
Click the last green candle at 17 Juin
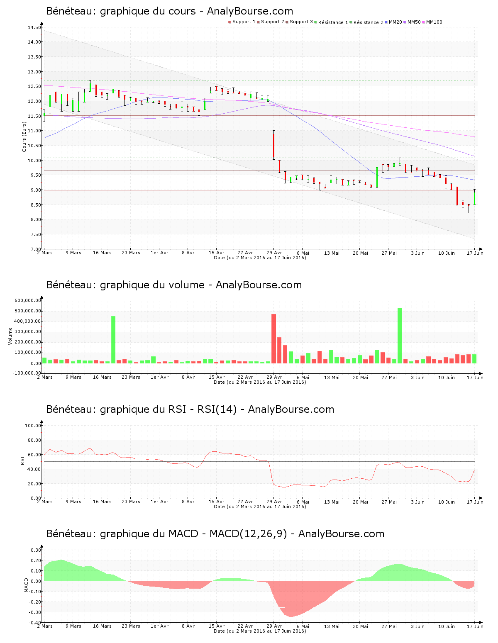click(474, 197)
